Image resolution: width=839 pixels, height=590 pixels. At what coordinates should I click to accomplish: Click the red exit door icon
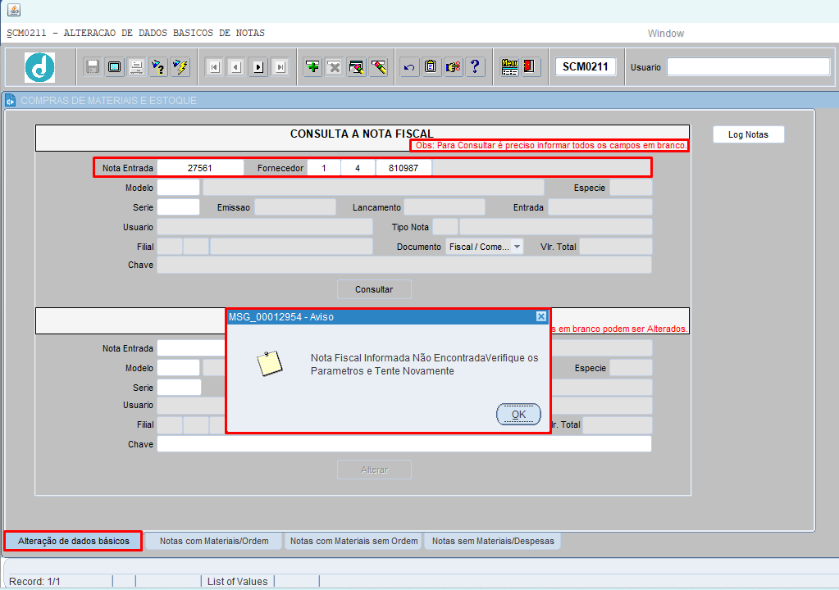(x=530, y=67)
